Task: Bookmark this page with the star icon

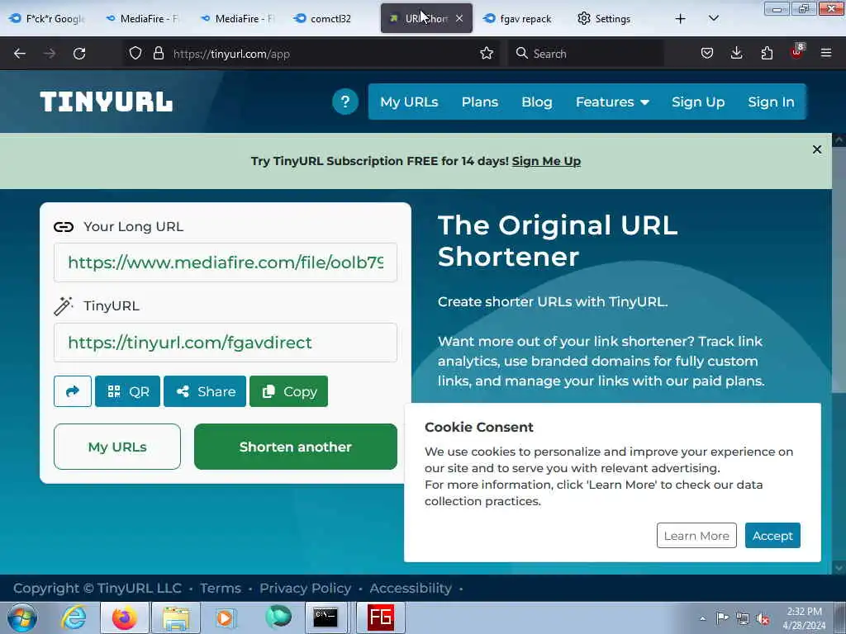Action: [487, 54]
